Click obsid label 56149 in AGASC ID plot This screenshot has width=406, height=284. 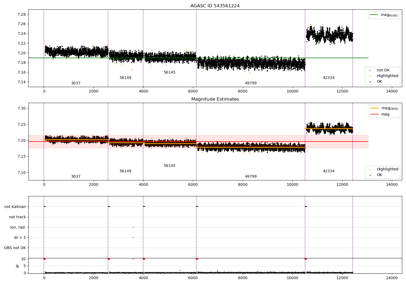tap(126, 78)
